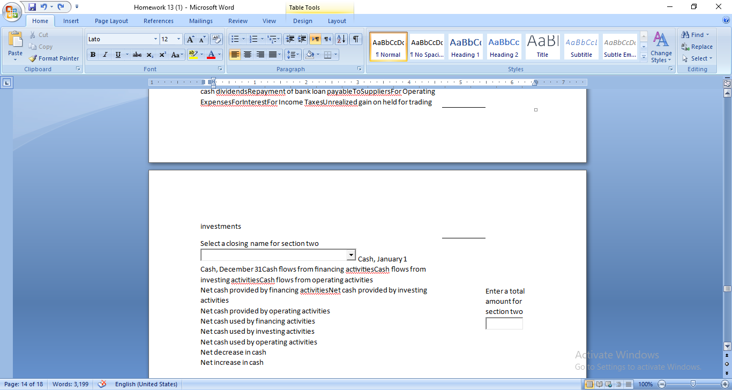The width and height of the screenshot is (732, 390).
Task: Toggle italic formatting
Action: pos(105,54)
